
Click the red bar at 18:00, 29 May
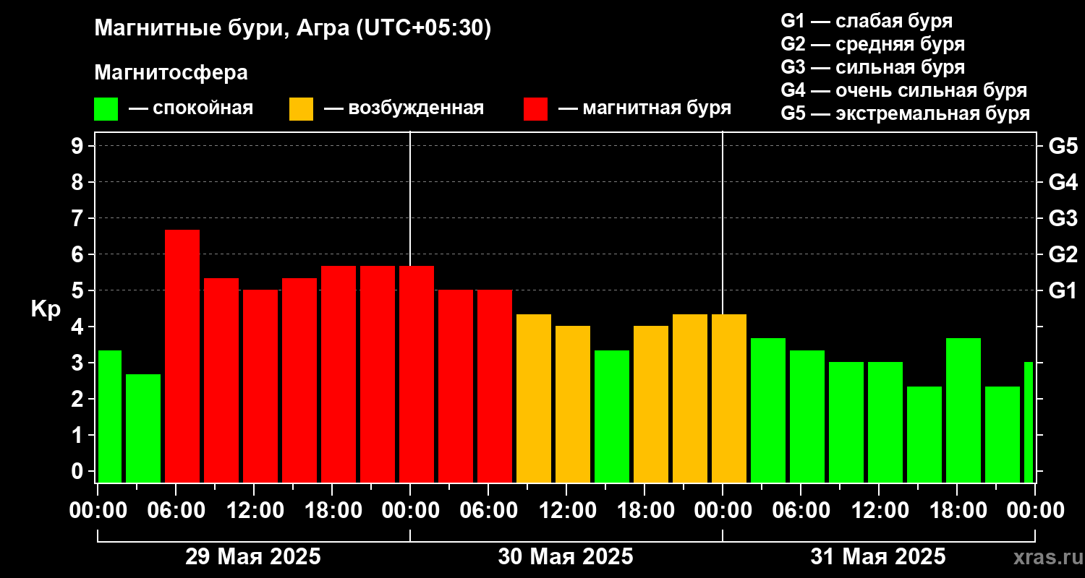339,374
